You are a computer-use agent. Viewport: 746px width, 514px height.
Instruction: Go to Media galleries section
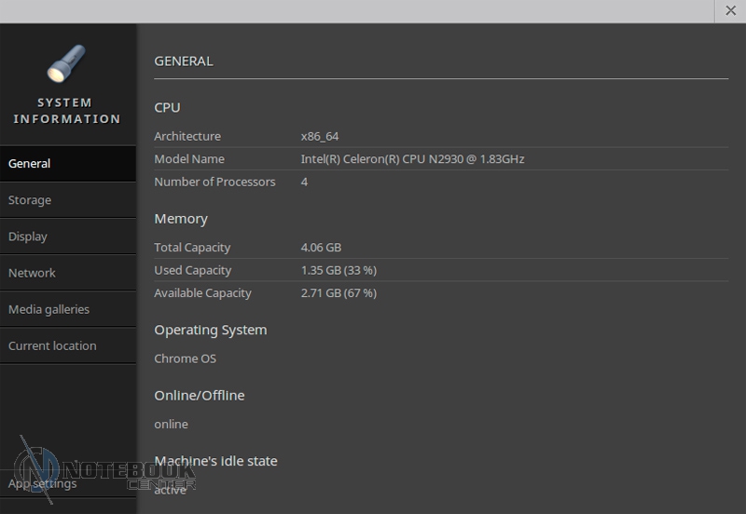[67, 309]
